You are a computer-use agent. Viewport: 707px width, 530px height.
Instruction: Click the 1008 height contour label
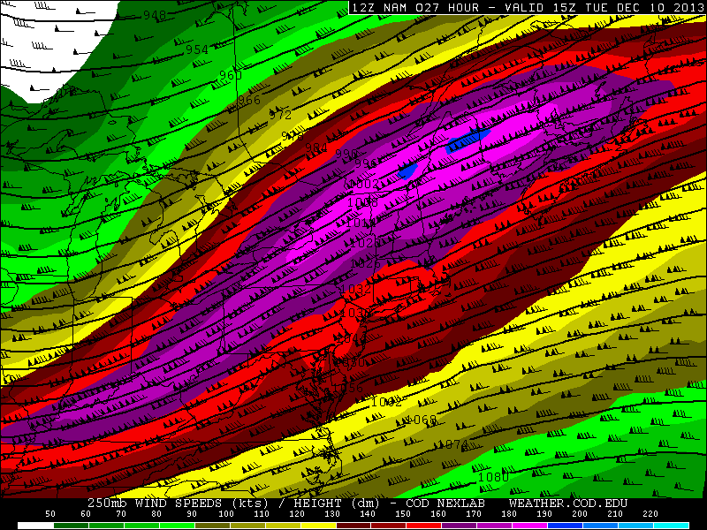(x=362, y=201)
